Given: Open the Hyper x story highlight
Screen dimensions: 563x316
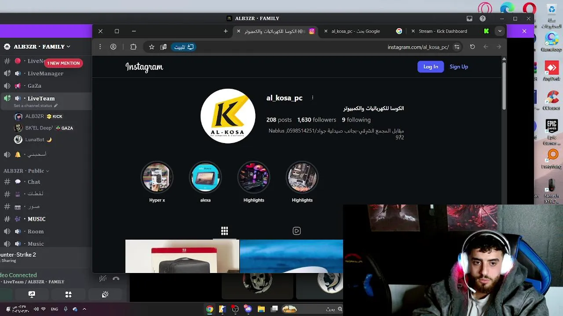Looking at the screenshot, I should pyautogui.click(x=157, y=177).
